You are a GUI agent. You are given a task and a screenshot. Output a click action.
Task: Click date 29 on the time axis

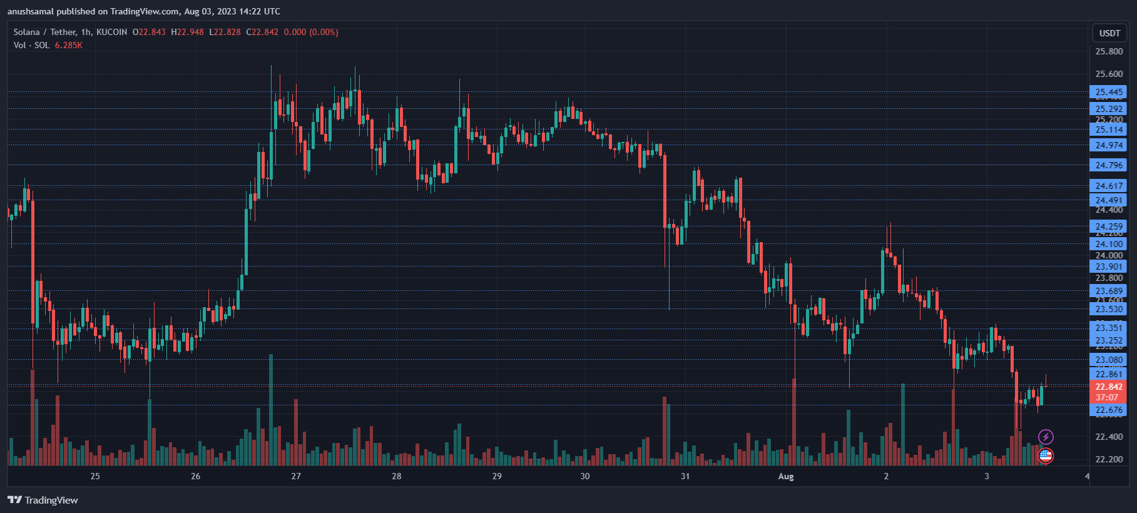(497, 476)
